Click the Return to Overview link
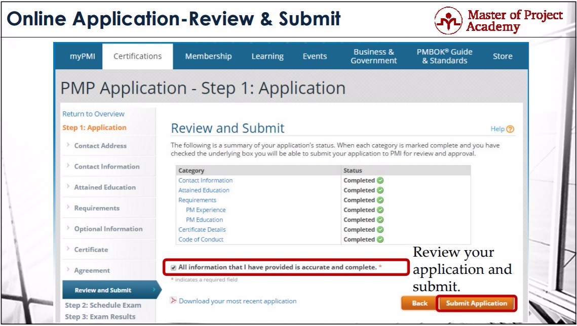The image size is (577, 326). coord(94,114)
